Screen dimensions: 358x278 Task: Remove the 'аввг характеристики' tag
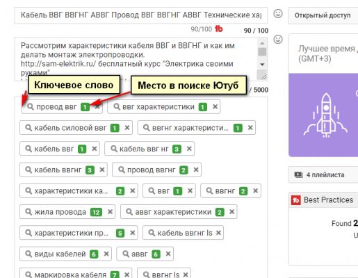click(231, 212)
